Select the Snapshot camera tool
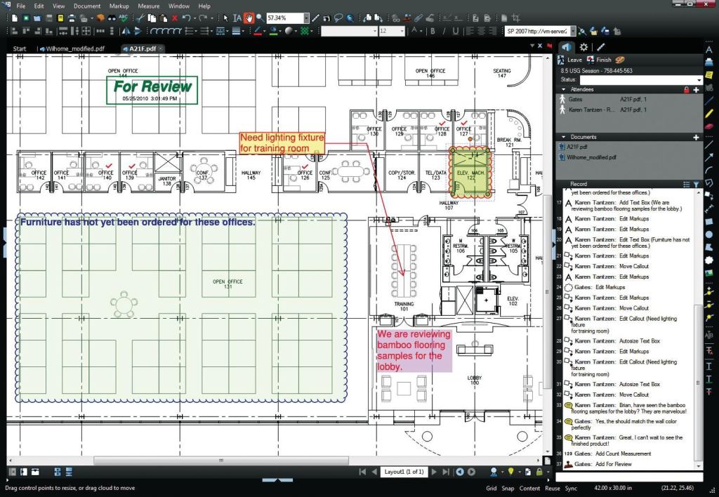The image size is (719, 497). tap(326, 17)
